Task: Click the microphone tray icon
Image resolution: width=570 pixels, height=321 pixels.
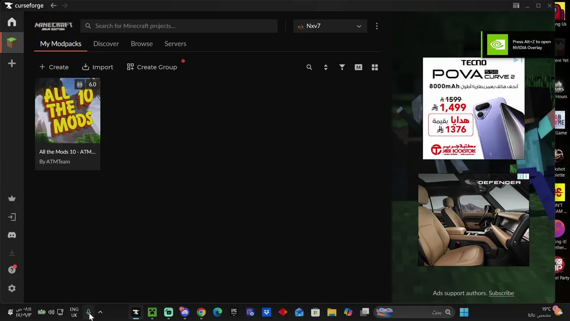Action: tap(89, 312)
